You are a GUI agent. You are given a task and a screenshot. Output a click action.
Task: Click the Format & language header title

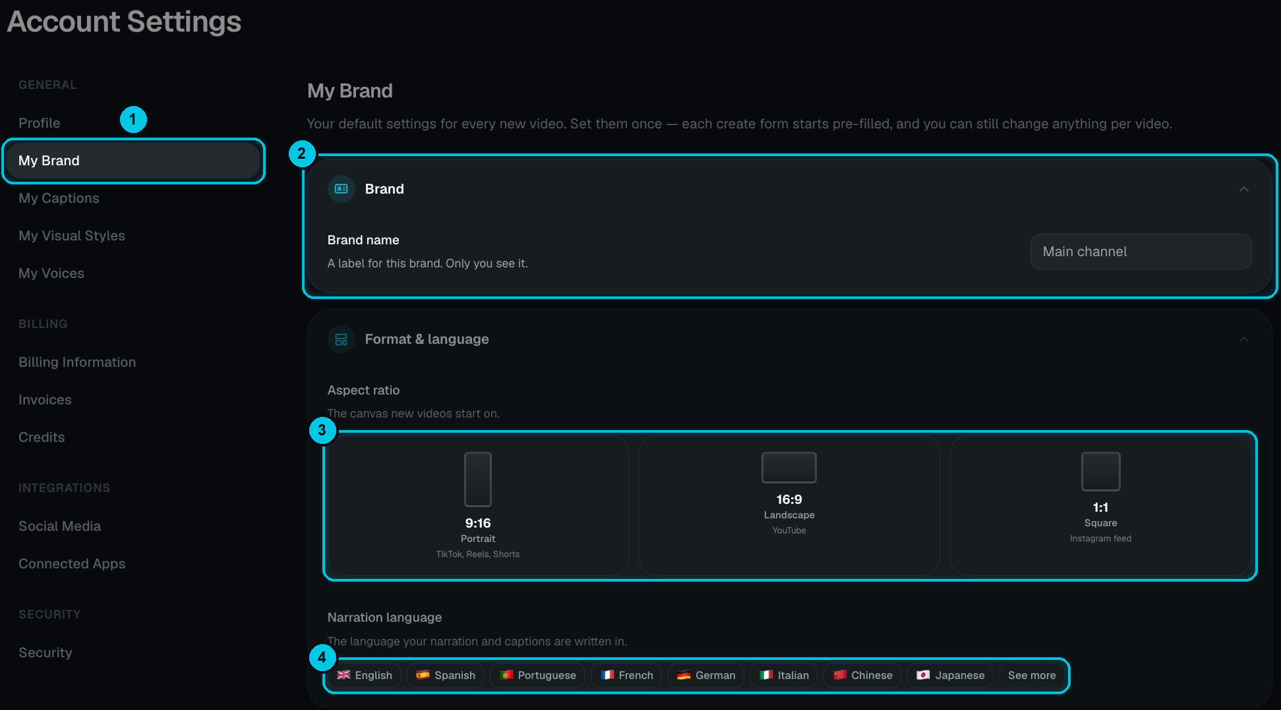(427, 339)
